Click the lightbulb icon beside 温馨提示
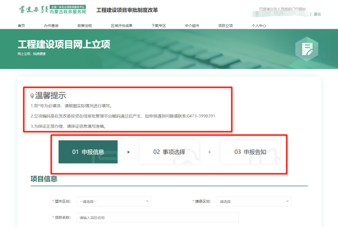The width and height of the screenshot is (338, 227). [x=32, y=96]
